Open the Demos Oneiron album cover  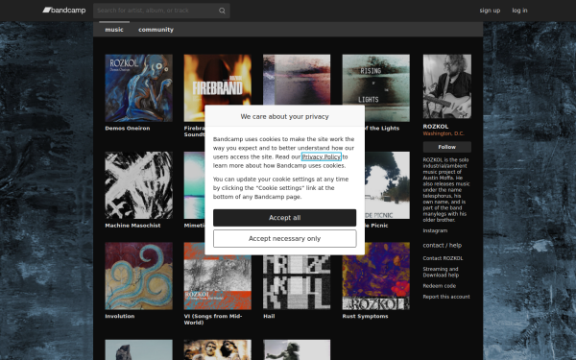(x=138, y=88)
